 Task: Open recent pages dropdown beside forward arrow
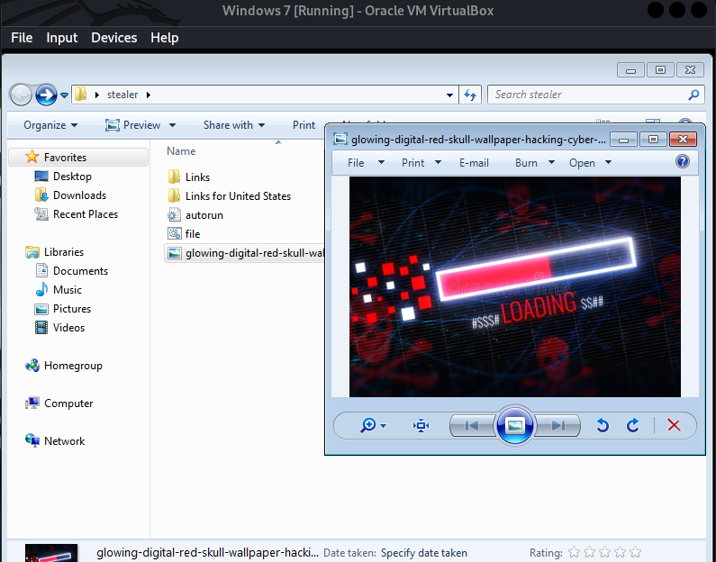click(x=64, y=95)
